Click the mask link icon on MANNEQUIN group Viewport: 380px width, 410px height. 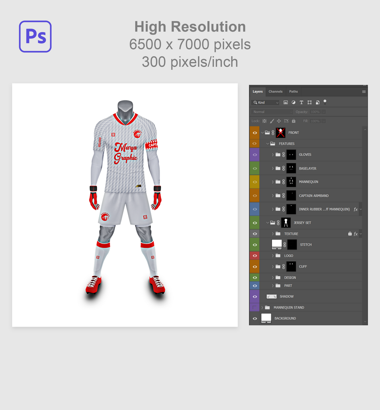[284, 182]
